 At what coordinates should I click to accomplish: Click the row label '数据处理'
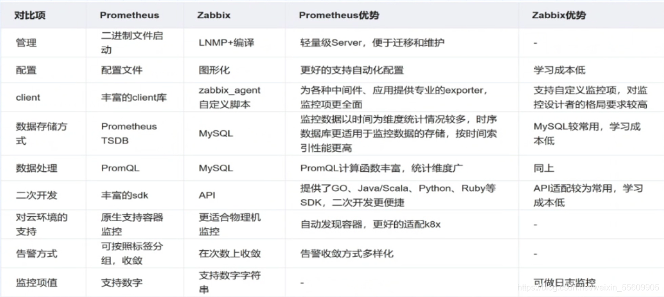coord(37,168)
